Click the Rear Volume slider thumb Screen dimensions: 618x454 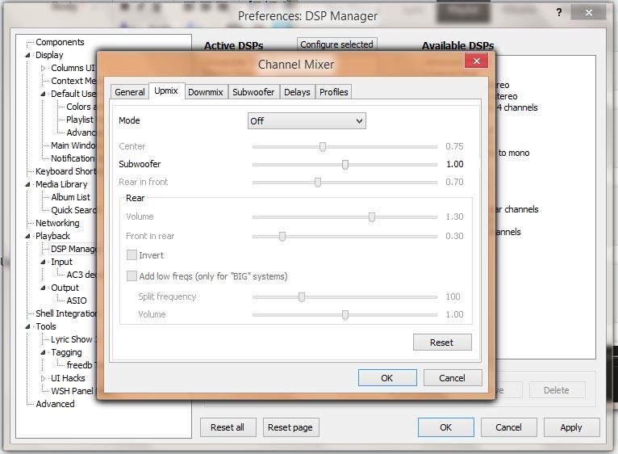pos(372,216)
